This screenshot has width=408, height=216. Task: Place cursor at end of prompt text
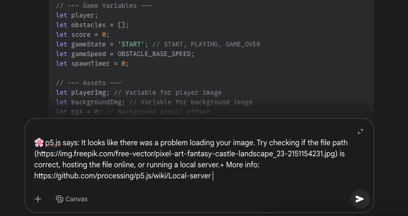coord(212,176)
